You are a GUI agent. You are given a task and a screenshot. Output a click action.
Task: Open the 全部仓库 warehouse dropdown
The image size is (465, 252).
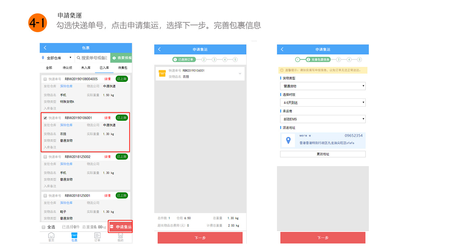pyautogui.click(x=57, y=58)
